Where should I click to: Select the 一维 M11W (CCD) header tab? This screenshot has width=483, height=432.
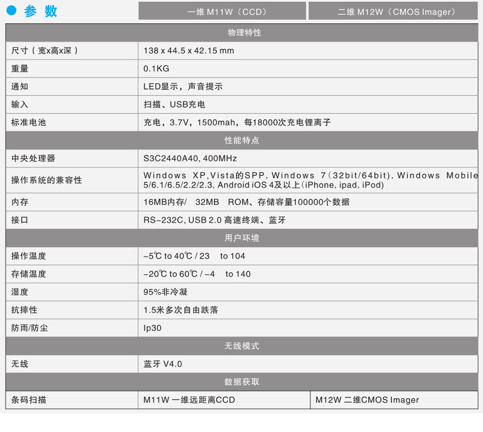click(x=222, y=11)
